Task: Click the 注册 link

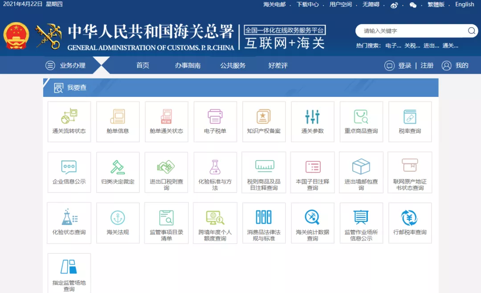Action: point(427,65)
